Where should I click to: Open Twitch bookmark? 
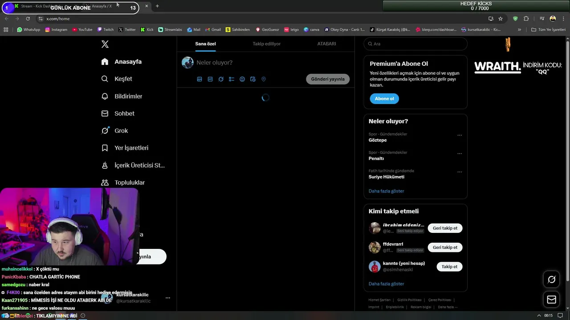[x=105, y=30]
